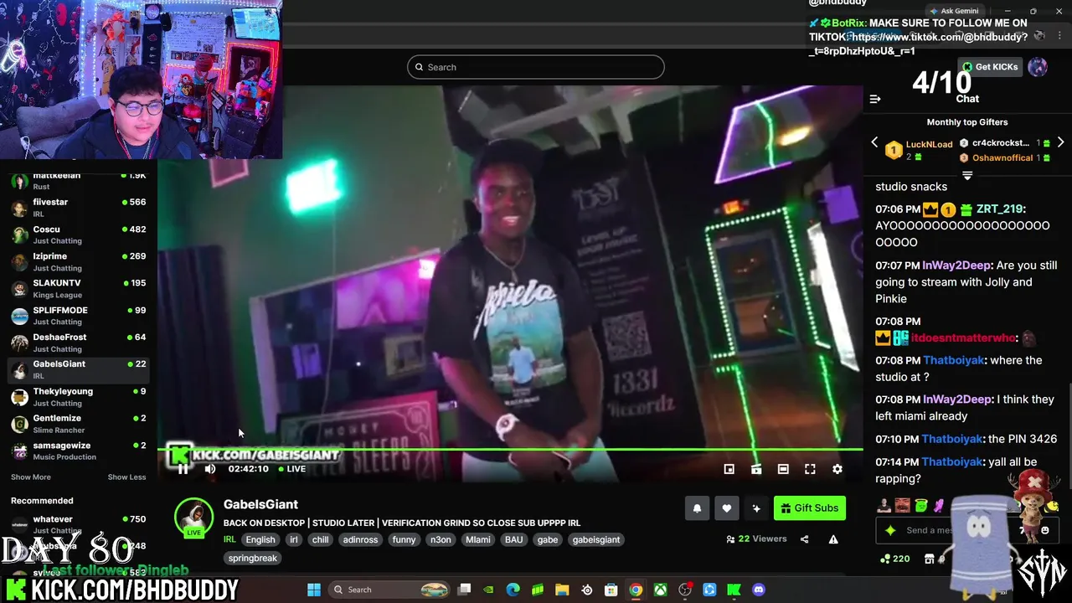Open Gentlemize channel in sidebar
The height and width of the screenshot is (603, 1072).
78,424
